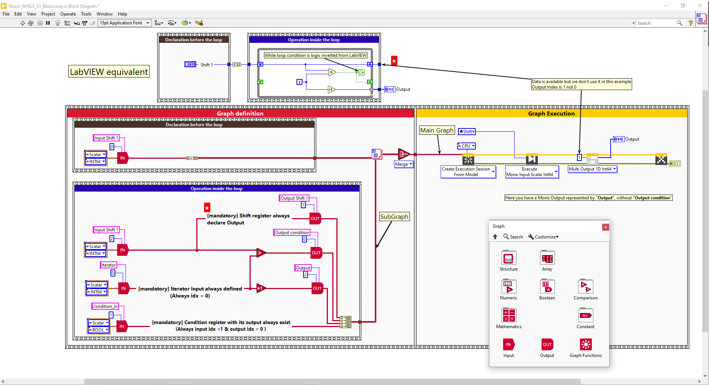The height and width of the screenshot is (385, 709).
Task: Click the Create Execution Session node icon
Action: [x=468, y=159]
